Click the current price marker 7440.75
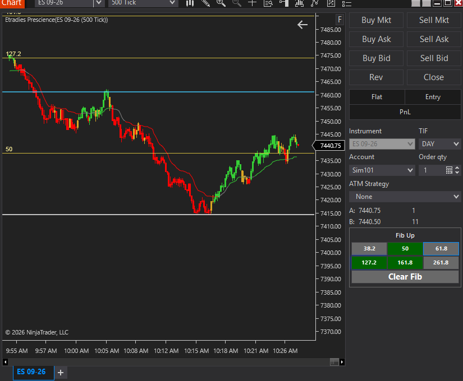Image resolution: width=463 pixels, height=381 pixels. point(329,146)
